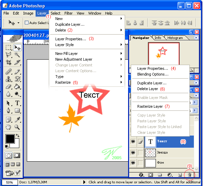Activate the Magic Wand tool
Image resolution: width=203 pixels, height=186 pixels.
point(17,55)
